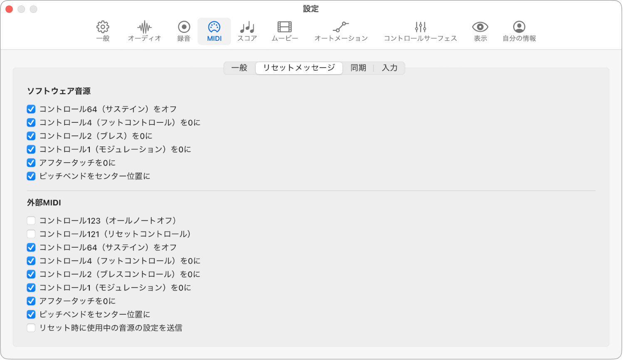The width and height of the screenshot is (623, 360).
Task: Open the MIDI settings pane
Action: coord(214,31)
